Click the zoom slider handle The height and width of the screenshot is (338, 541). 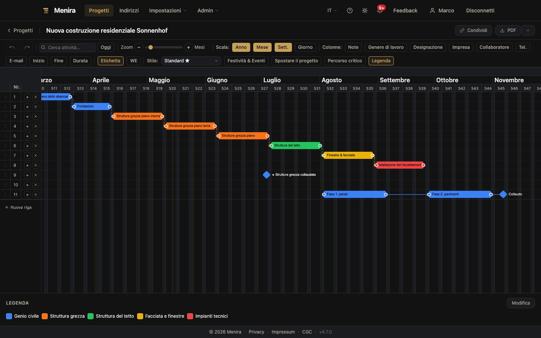(151, 47)
